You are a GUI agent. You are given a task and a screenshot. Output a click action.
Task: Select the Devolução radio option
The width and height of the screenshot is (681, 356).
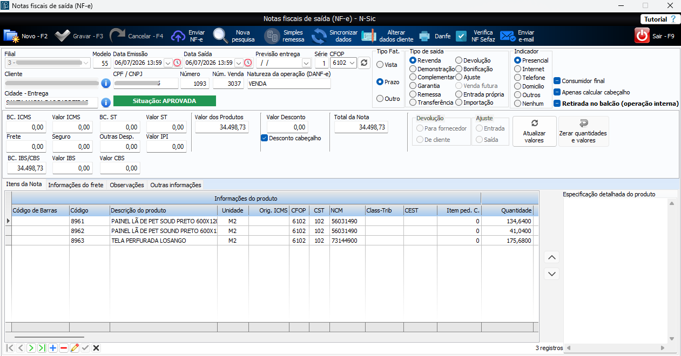coord(459,60)
